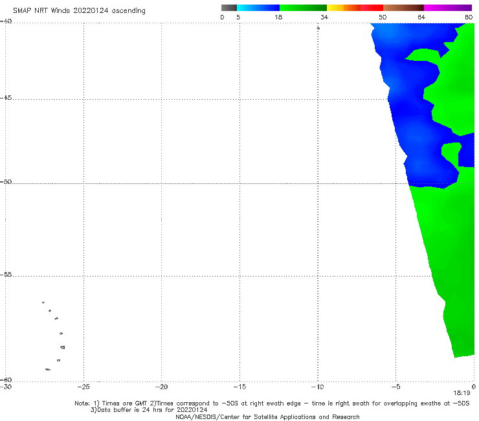Click the red segment of the wind colorbar

(372, 8)
